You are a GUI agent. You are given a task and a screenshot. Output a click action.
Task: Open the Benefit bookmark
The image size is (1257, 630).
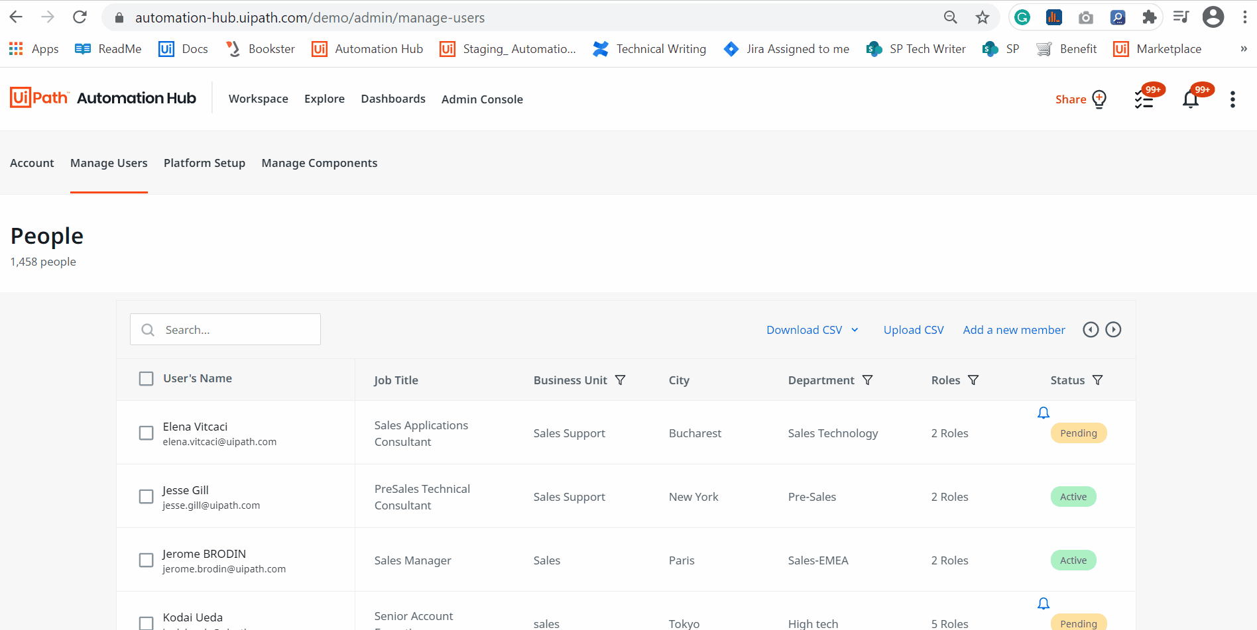tap(1066, 49)
